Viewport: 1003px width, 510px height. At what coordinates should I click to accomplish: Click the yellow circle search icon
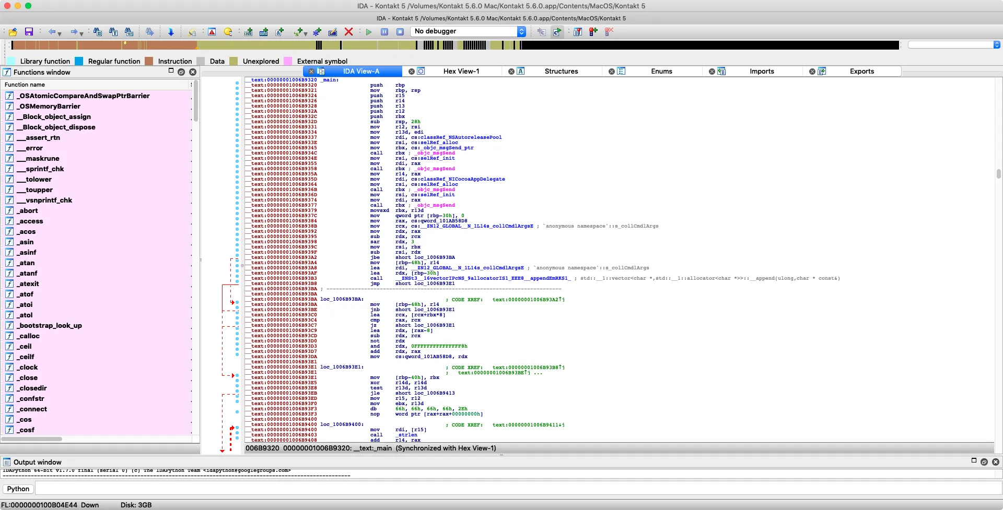pos(228,32)
